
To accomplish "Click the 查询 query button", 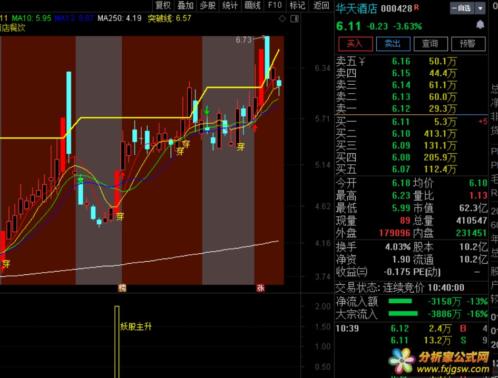I will pos(431,44).
